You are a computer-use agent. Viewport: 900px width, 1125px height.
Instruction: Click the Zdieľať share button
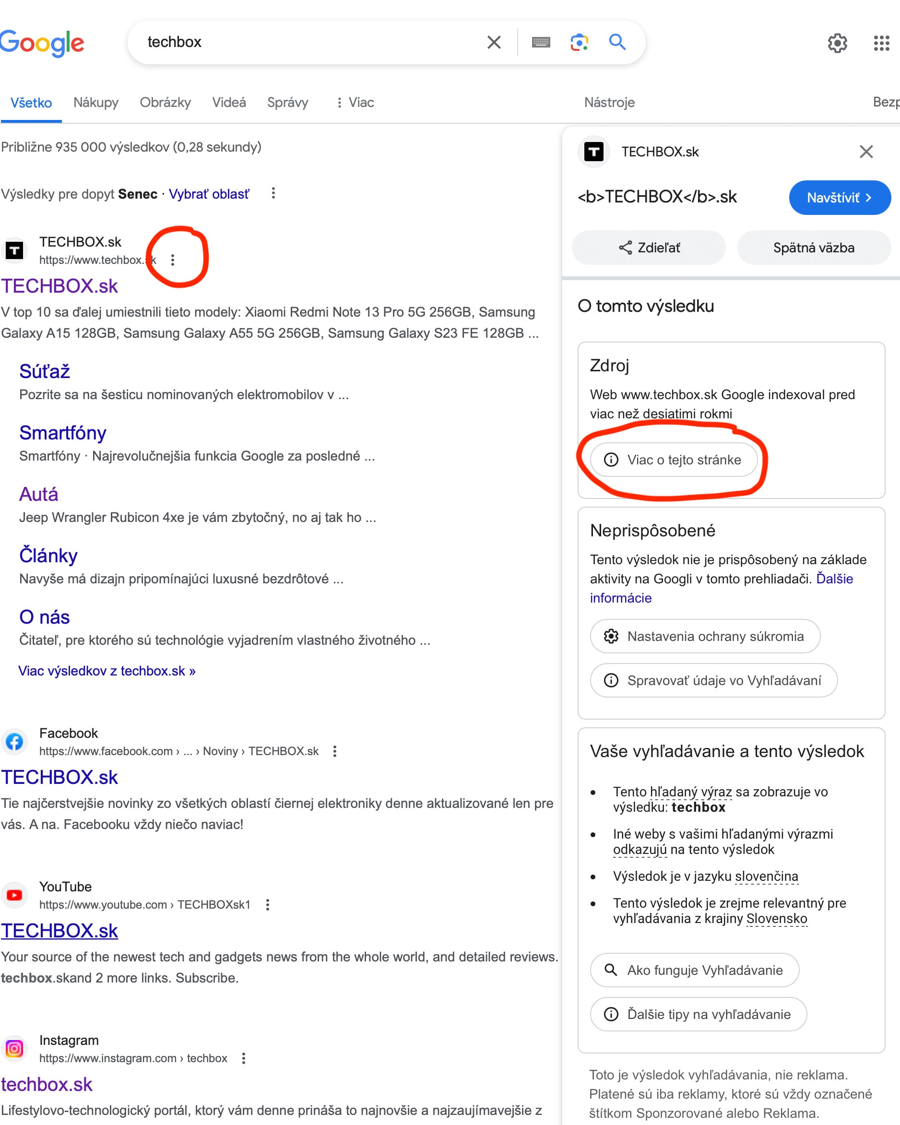[649, 248]
